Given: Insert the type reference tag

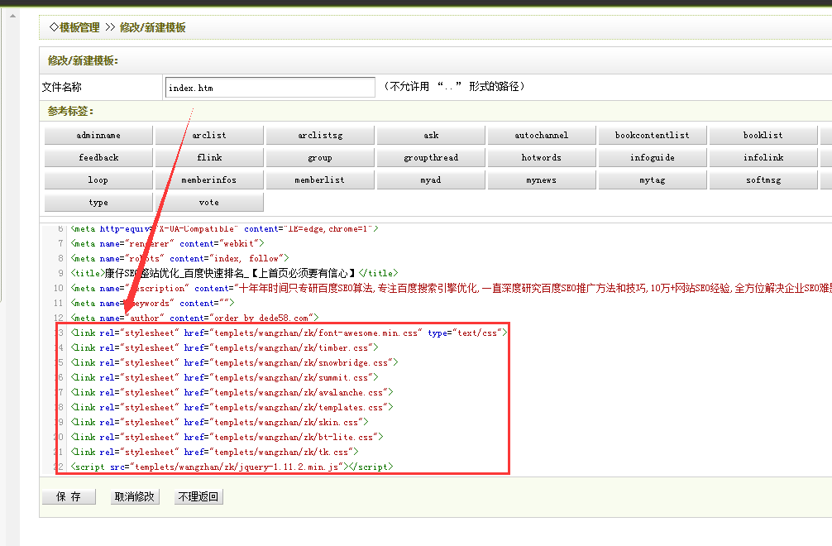Looking at the screenshot, I should point(98,202).
